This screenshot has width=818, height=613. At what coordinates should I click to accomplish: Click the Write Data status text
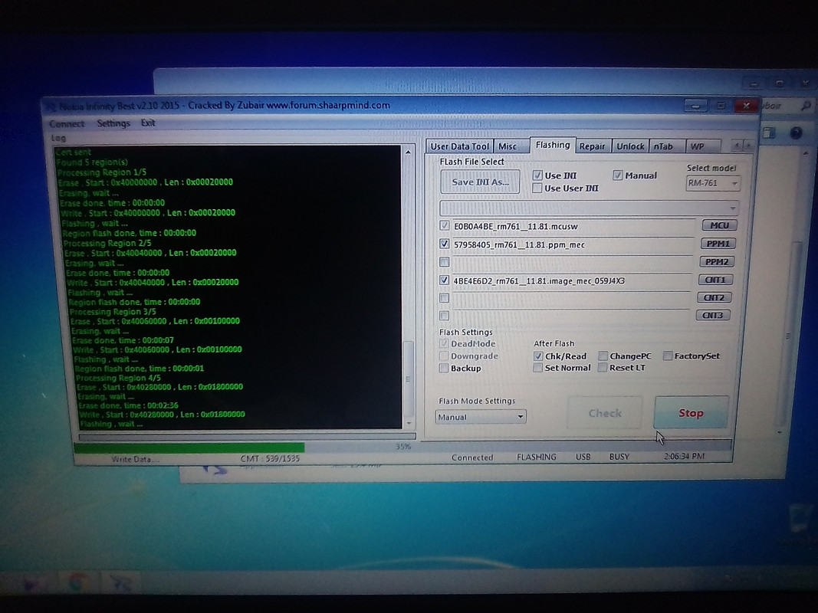tap(135, 459)
